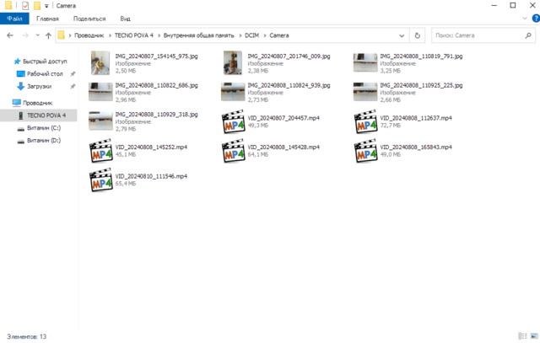Click the Back navigation arrow
Image resolution: width=540 pixels, height=343 pixels.
tap(9, 35)
